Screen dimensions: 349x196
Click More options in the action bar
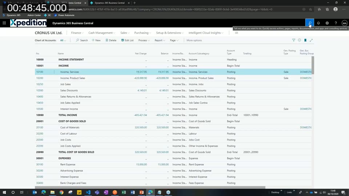pos(194,40)
